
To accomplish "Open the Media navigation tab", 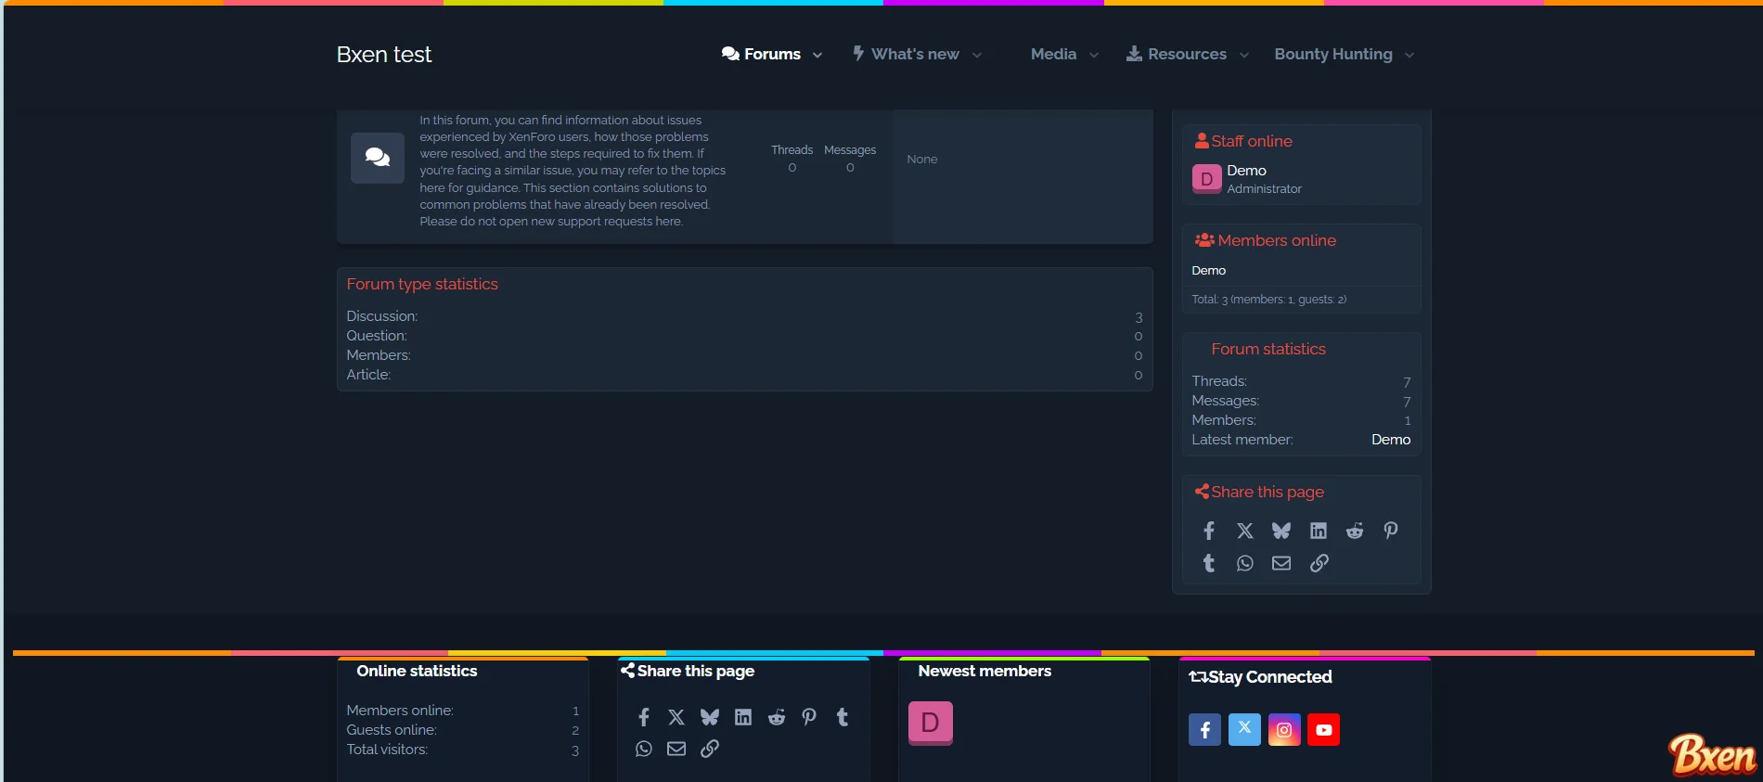I will click(x=1053, y=54).
